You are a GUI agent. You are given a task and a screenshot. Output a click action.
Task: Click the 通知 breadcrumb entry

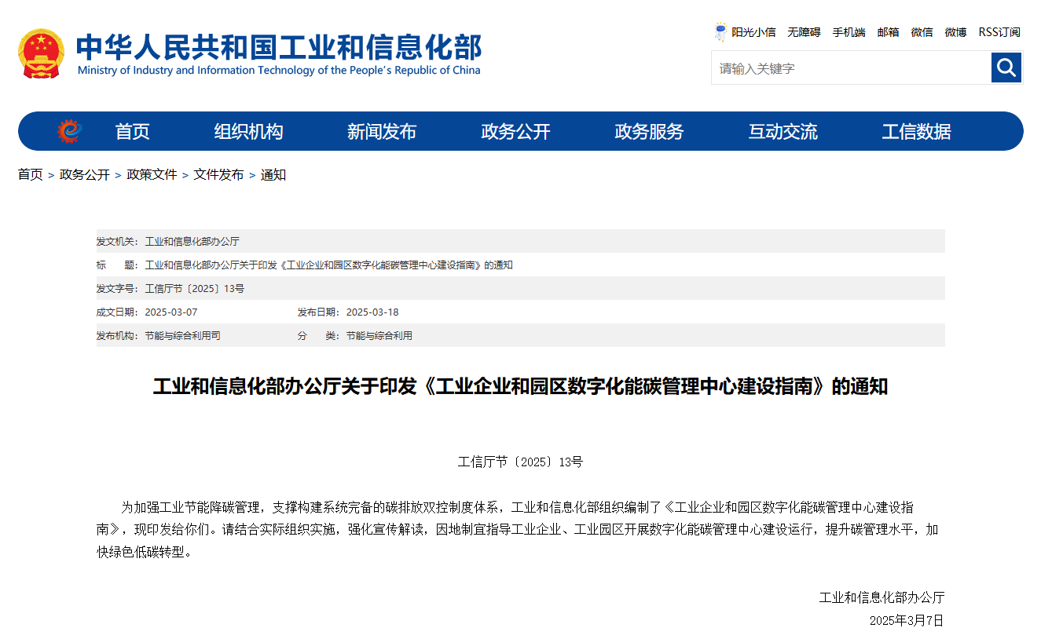[273, 175]
